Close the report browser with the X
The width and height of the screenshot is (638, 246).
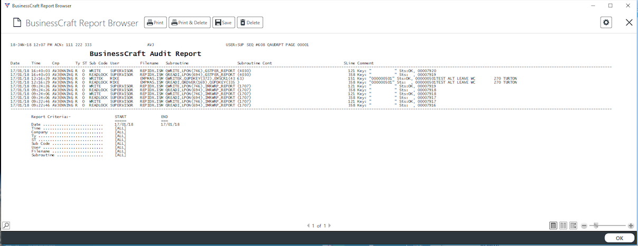[629, 22]
